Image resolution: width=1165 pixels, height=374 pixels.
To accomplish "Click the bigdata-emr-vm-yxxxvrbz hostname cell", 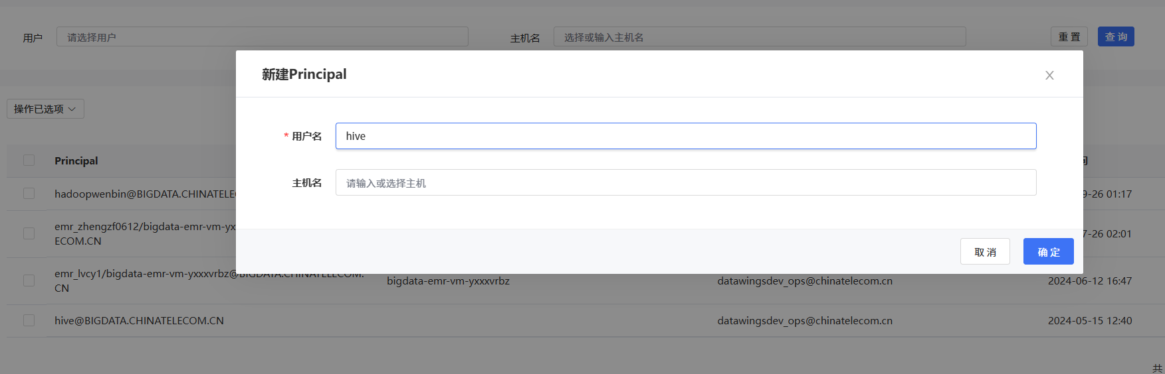I will (448, 280).
